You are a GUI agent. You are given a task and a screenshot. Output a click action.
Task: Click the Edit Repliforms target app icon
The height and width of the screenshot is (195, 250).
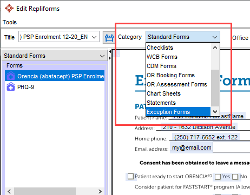9,8
